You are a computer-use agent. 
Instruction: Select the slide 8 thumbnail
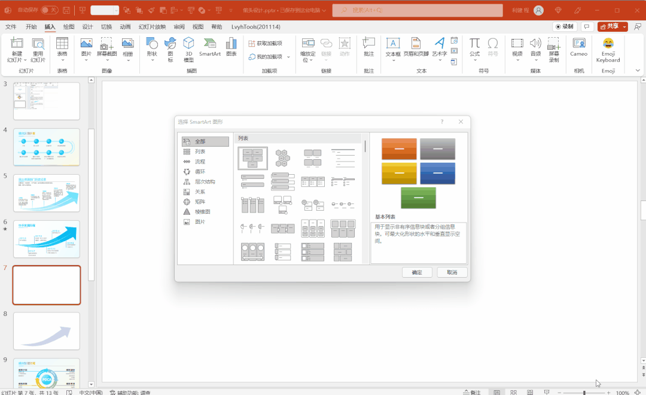click(x=47, y=331)
